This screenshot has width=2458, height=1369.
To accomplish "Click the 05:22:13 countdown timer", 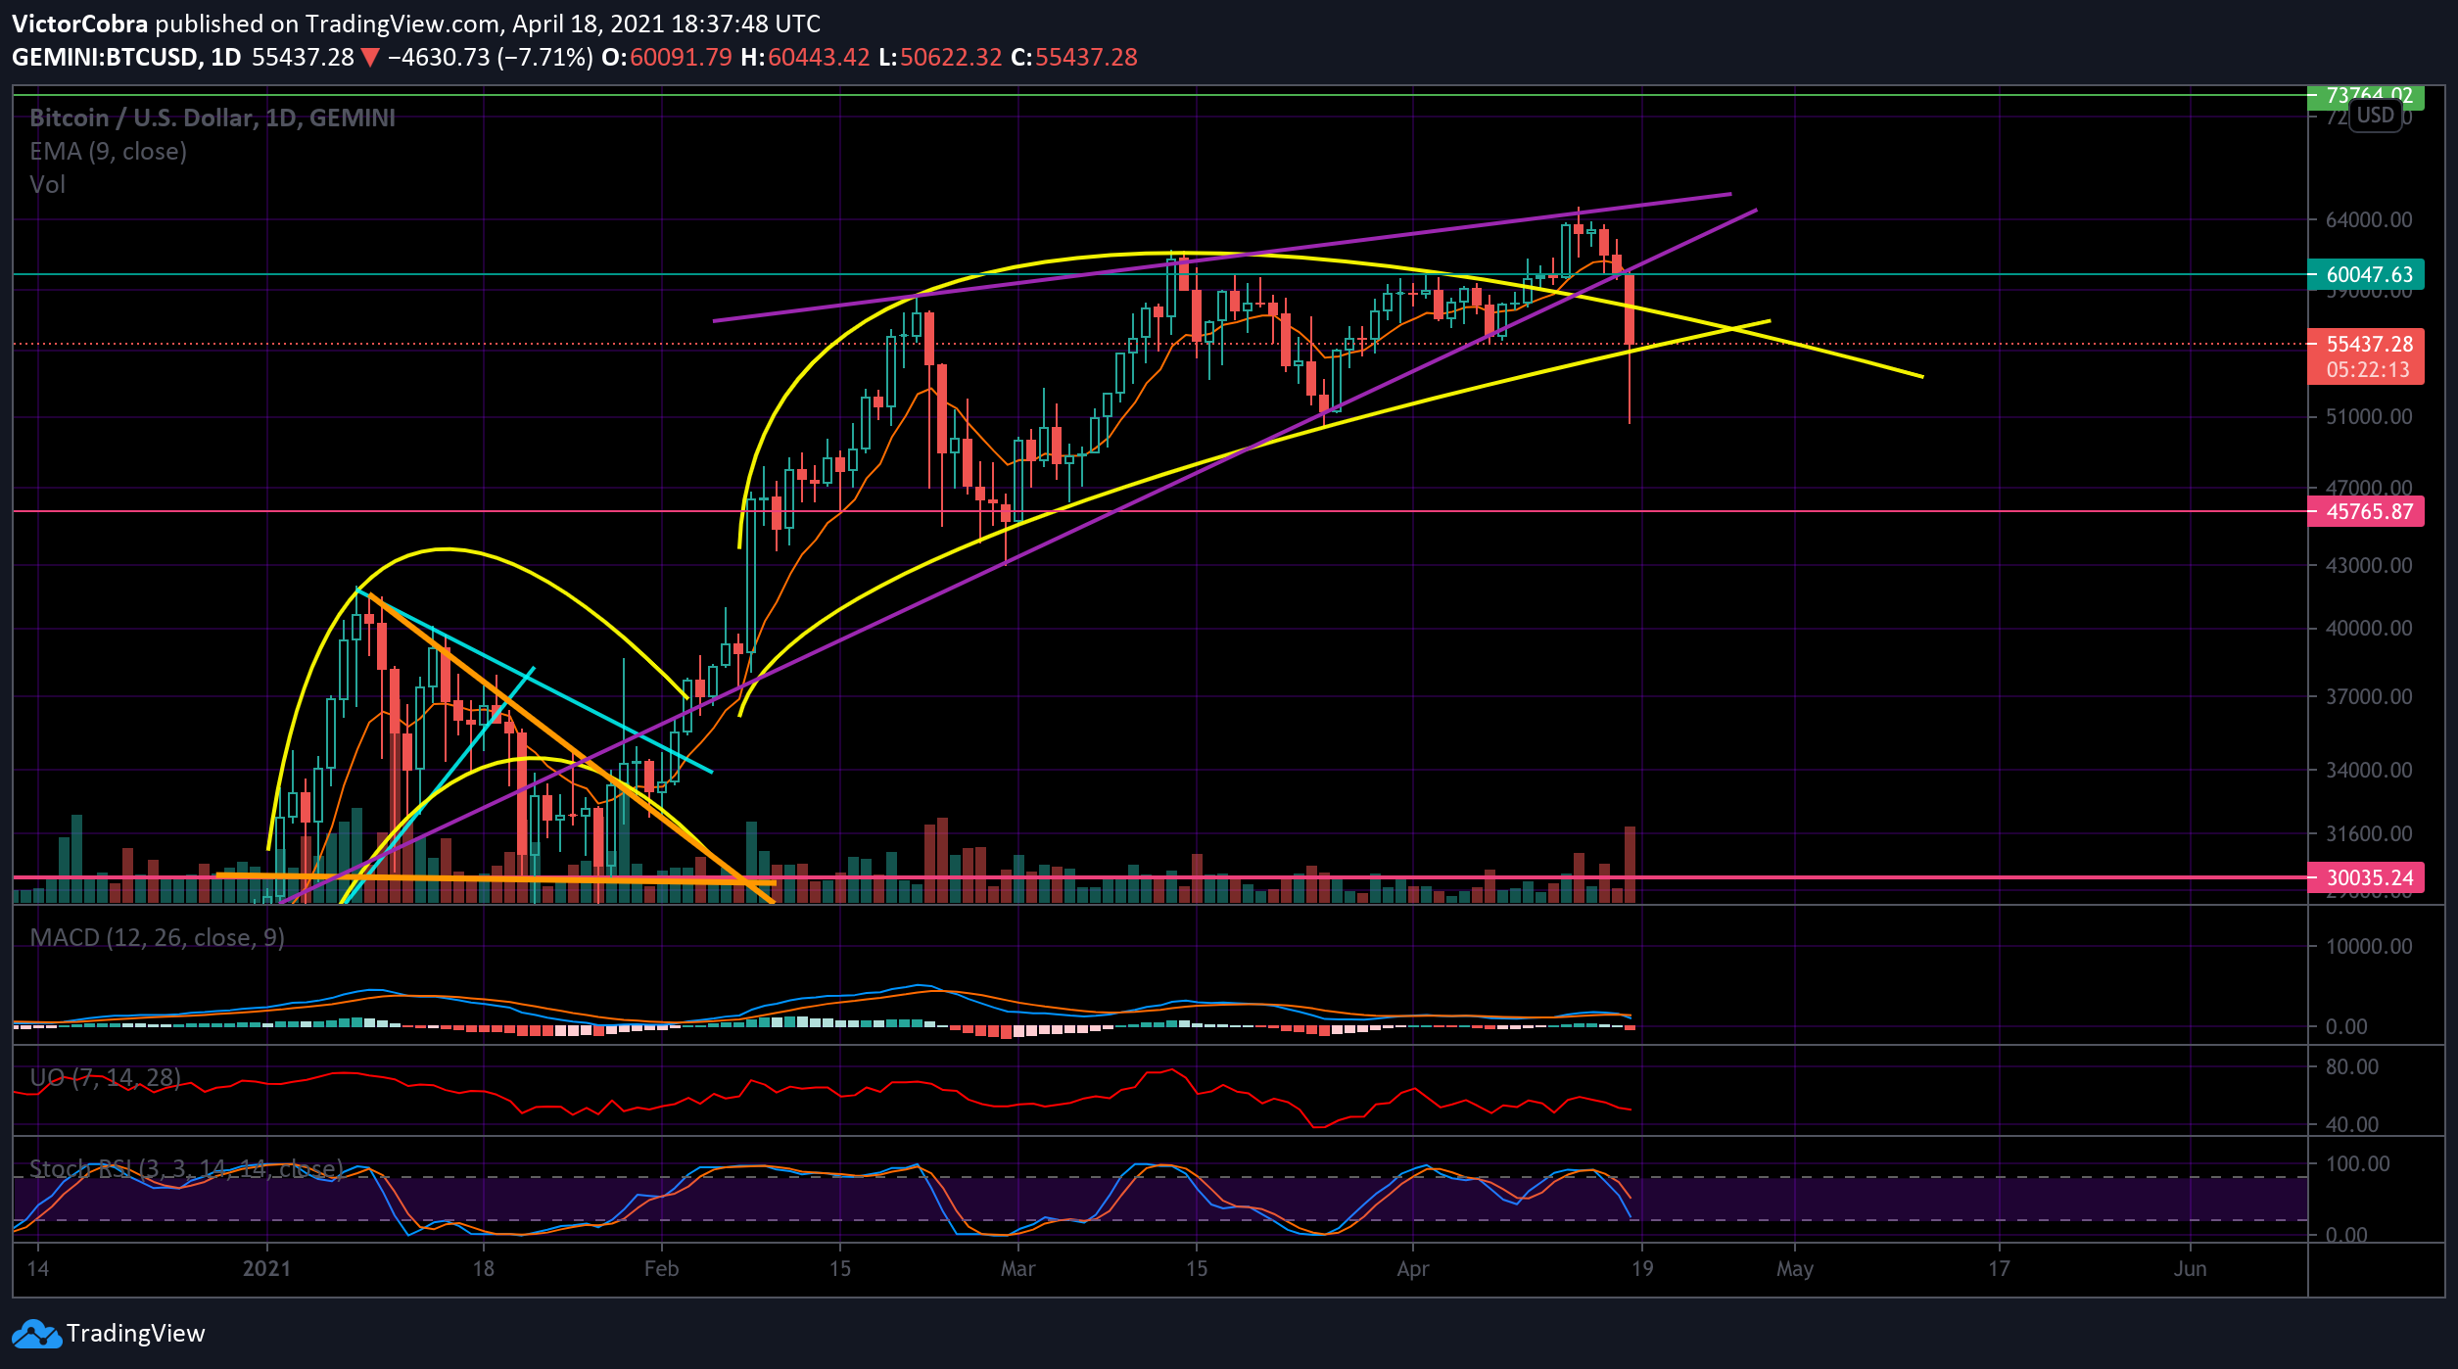I will coord(2368,370).
